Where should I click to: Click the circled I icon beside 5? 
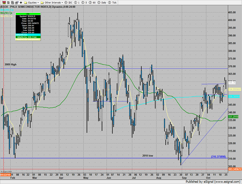[83, 3]
